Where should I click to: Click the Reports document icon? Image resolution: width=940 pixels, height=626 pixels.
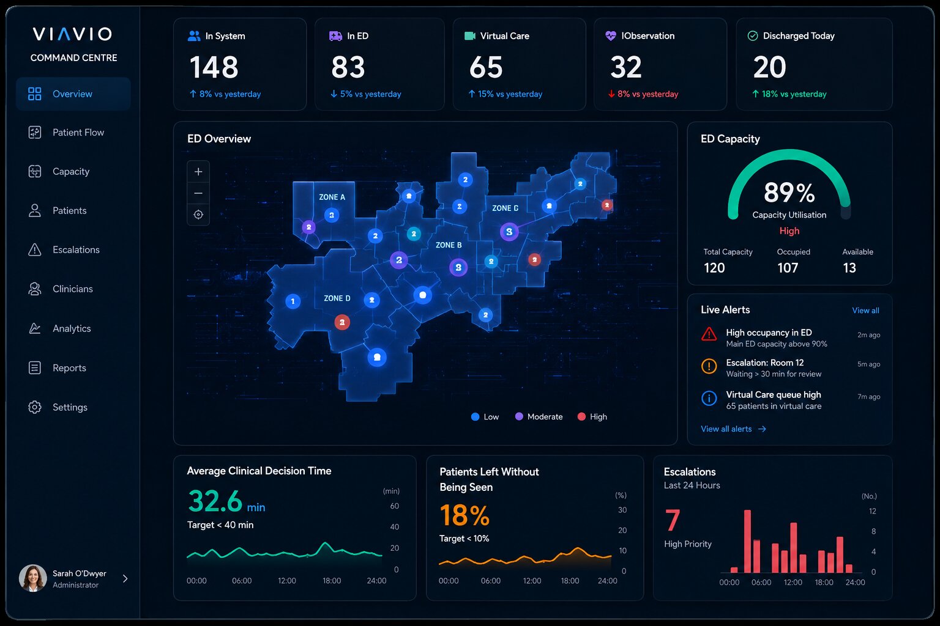tap(35, 367)
